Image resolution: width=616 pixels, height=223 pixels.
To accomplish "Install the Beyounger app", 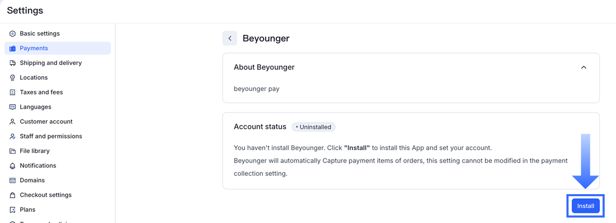I will (585, 206).
